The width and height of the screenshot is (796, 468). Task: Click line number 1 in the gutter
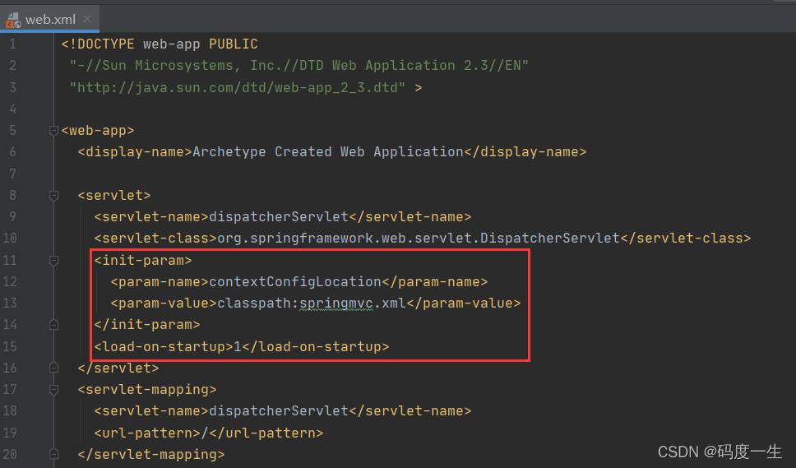12,44
